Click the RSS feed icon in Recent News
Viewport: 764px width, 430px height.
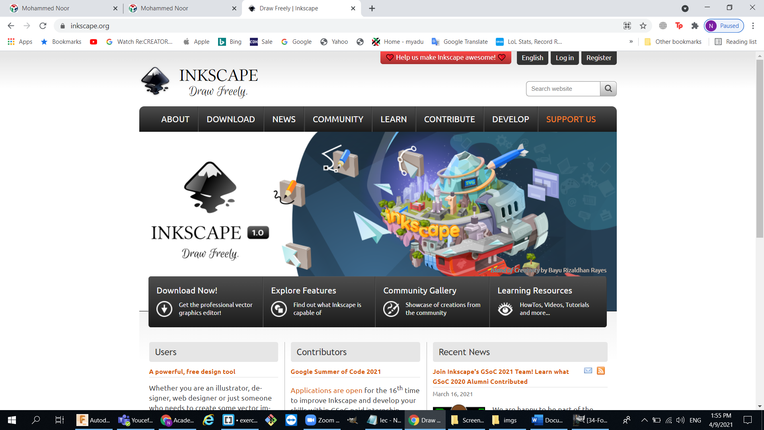(x=601, y=371)
